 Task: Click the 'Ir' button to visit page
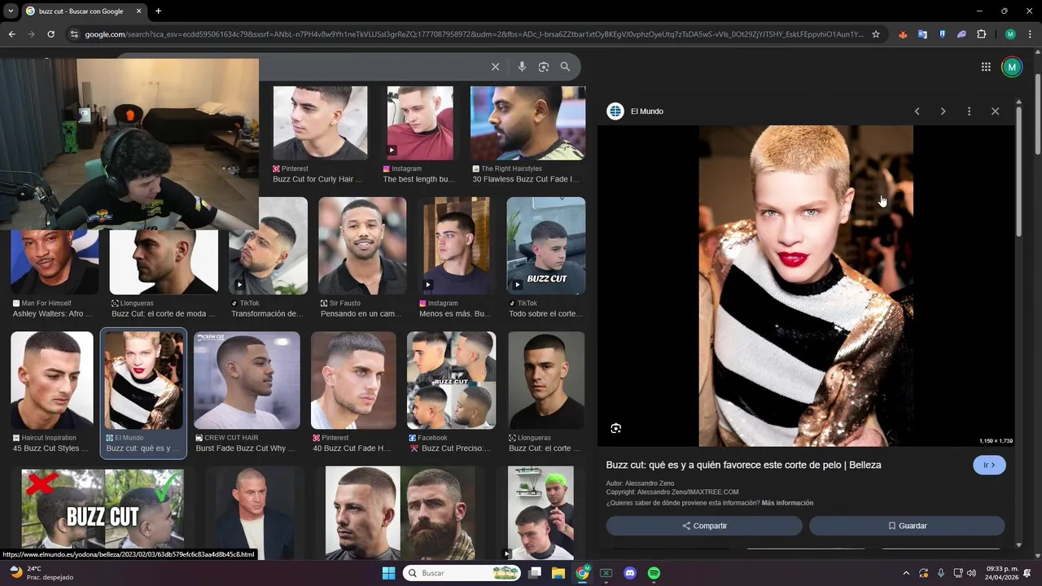tap(989, 465)
